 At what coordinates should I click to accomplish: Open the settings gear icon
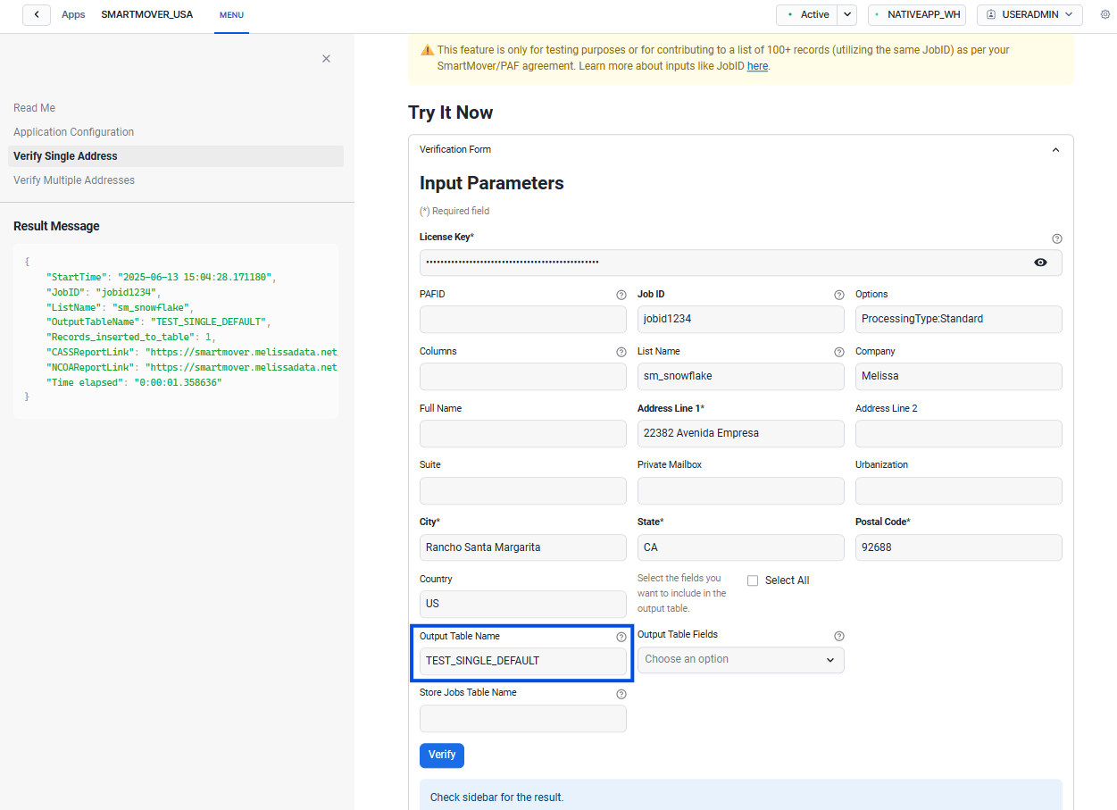tap(1105, 14)
